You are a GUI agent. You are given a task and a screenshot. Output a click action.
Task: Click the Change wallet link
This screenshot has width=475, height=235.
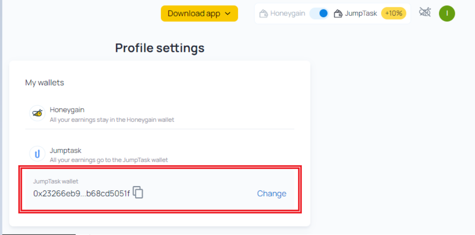click(x=272, y=193)
